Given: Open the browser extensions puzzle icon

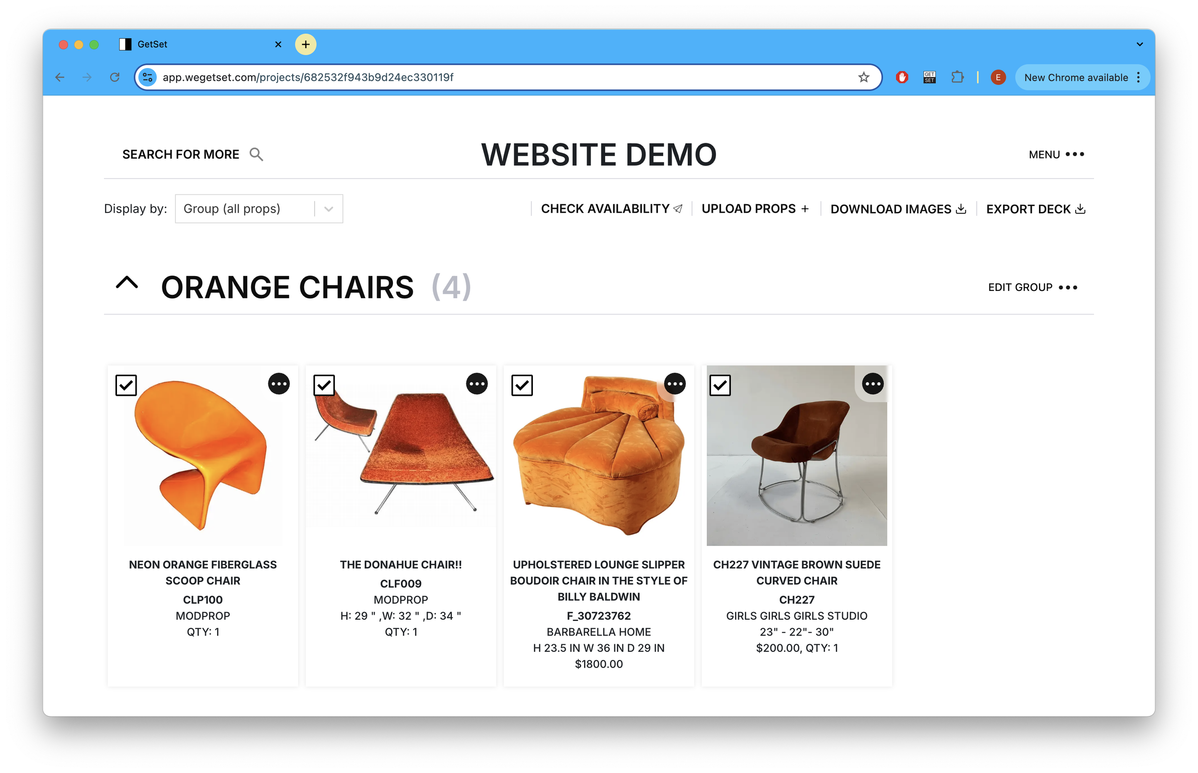Looking at the screenshot, I should 957,77.
